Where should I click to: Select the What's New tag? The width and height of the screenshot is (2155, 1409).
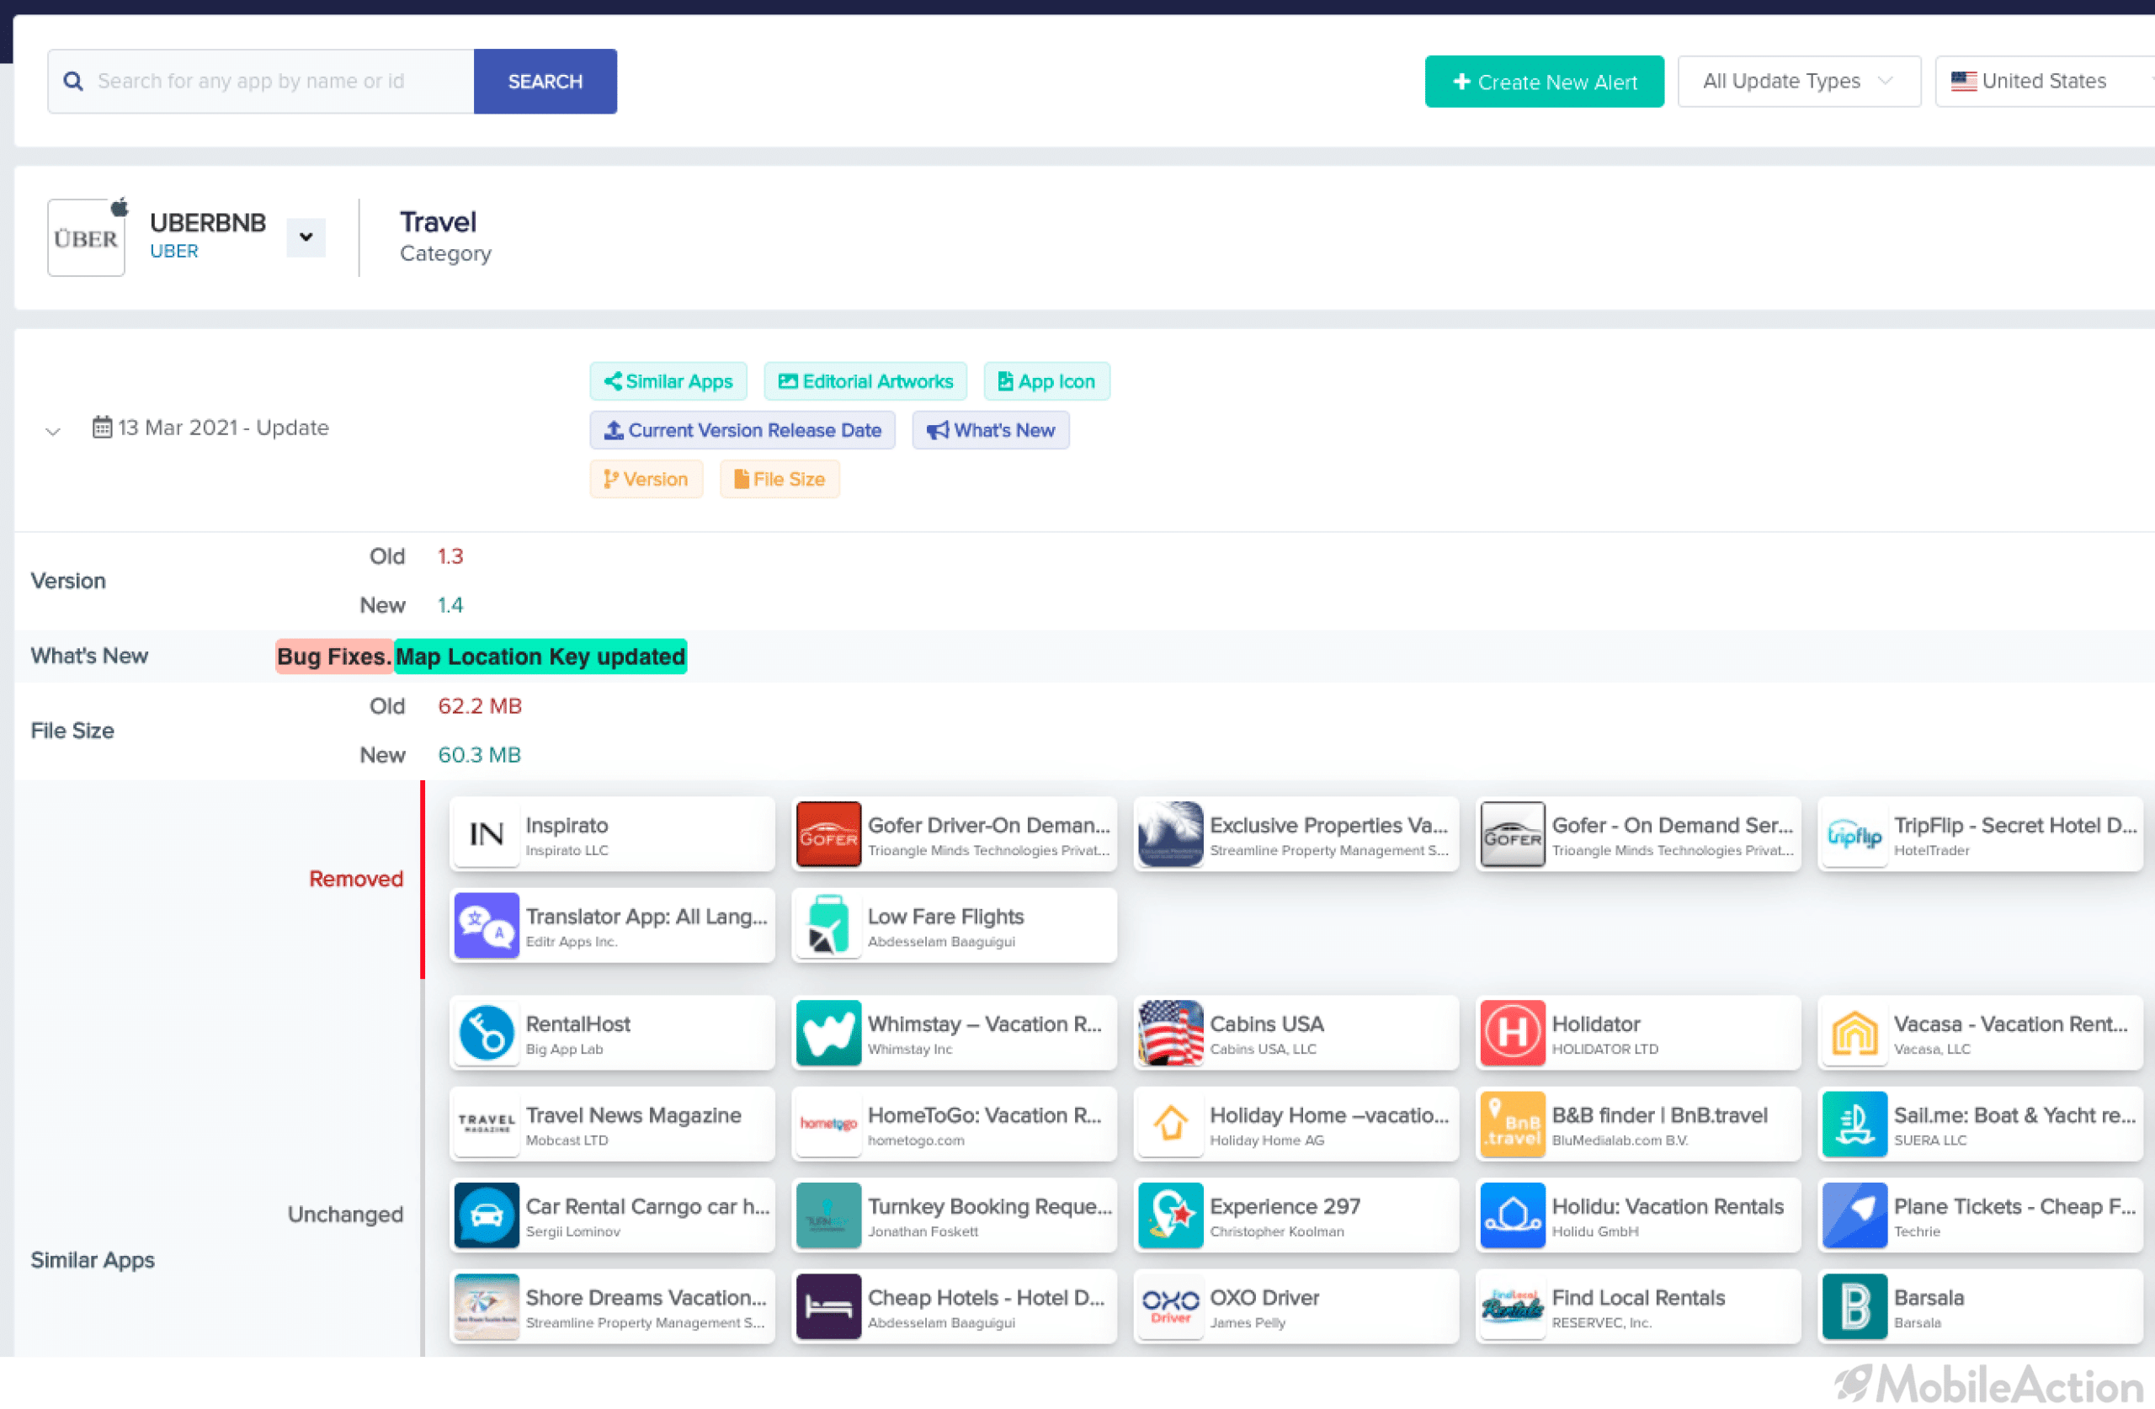point(991,430)
